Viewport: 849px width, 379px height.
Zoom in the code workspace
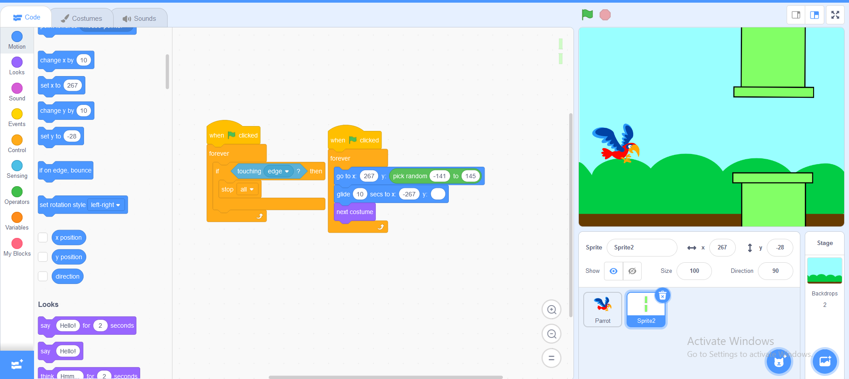pos(551,310)
